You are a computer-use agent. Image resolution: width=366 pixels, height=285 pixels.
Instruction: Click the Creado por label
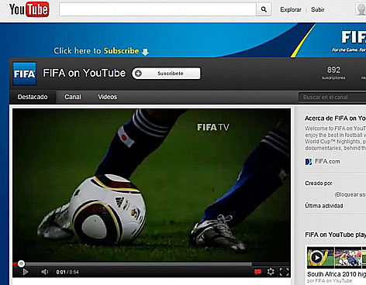(319, 184)
